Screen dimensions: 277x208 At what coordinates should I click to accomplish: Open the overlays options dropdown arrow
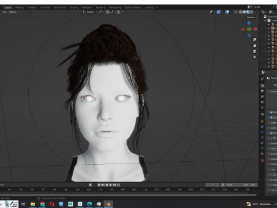tap(231, 12)
